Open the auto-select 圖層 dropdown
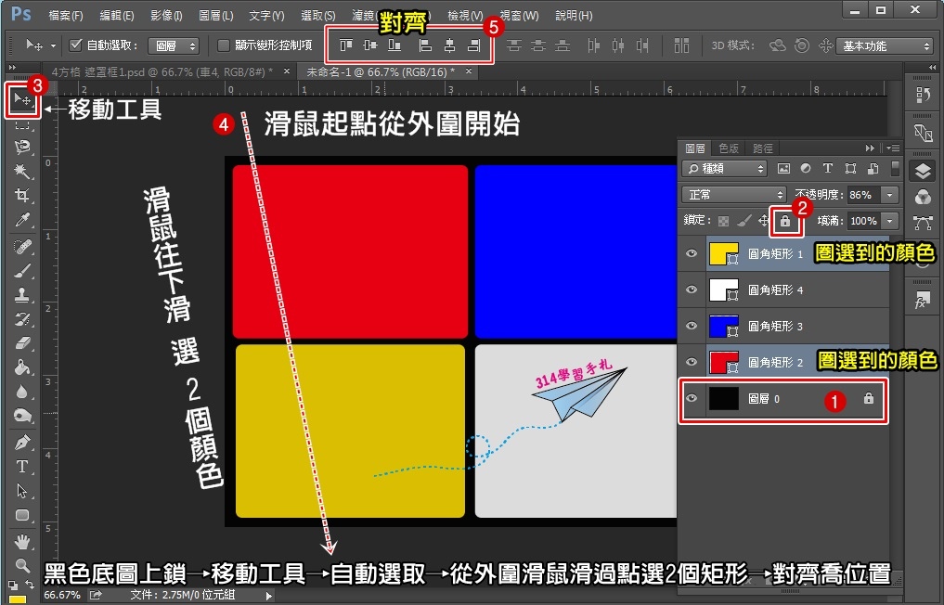Viewport: 944px width, 605px height. tap(174, 45)
